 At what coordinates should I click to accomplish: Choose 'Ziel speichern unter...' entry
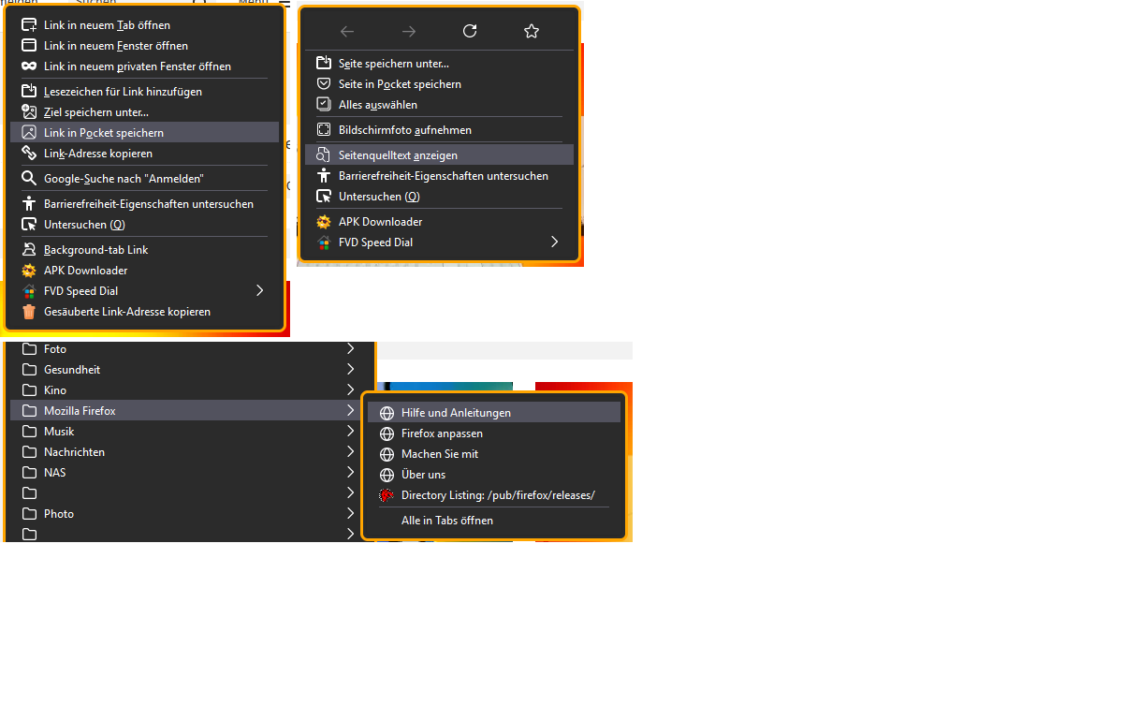144,111
